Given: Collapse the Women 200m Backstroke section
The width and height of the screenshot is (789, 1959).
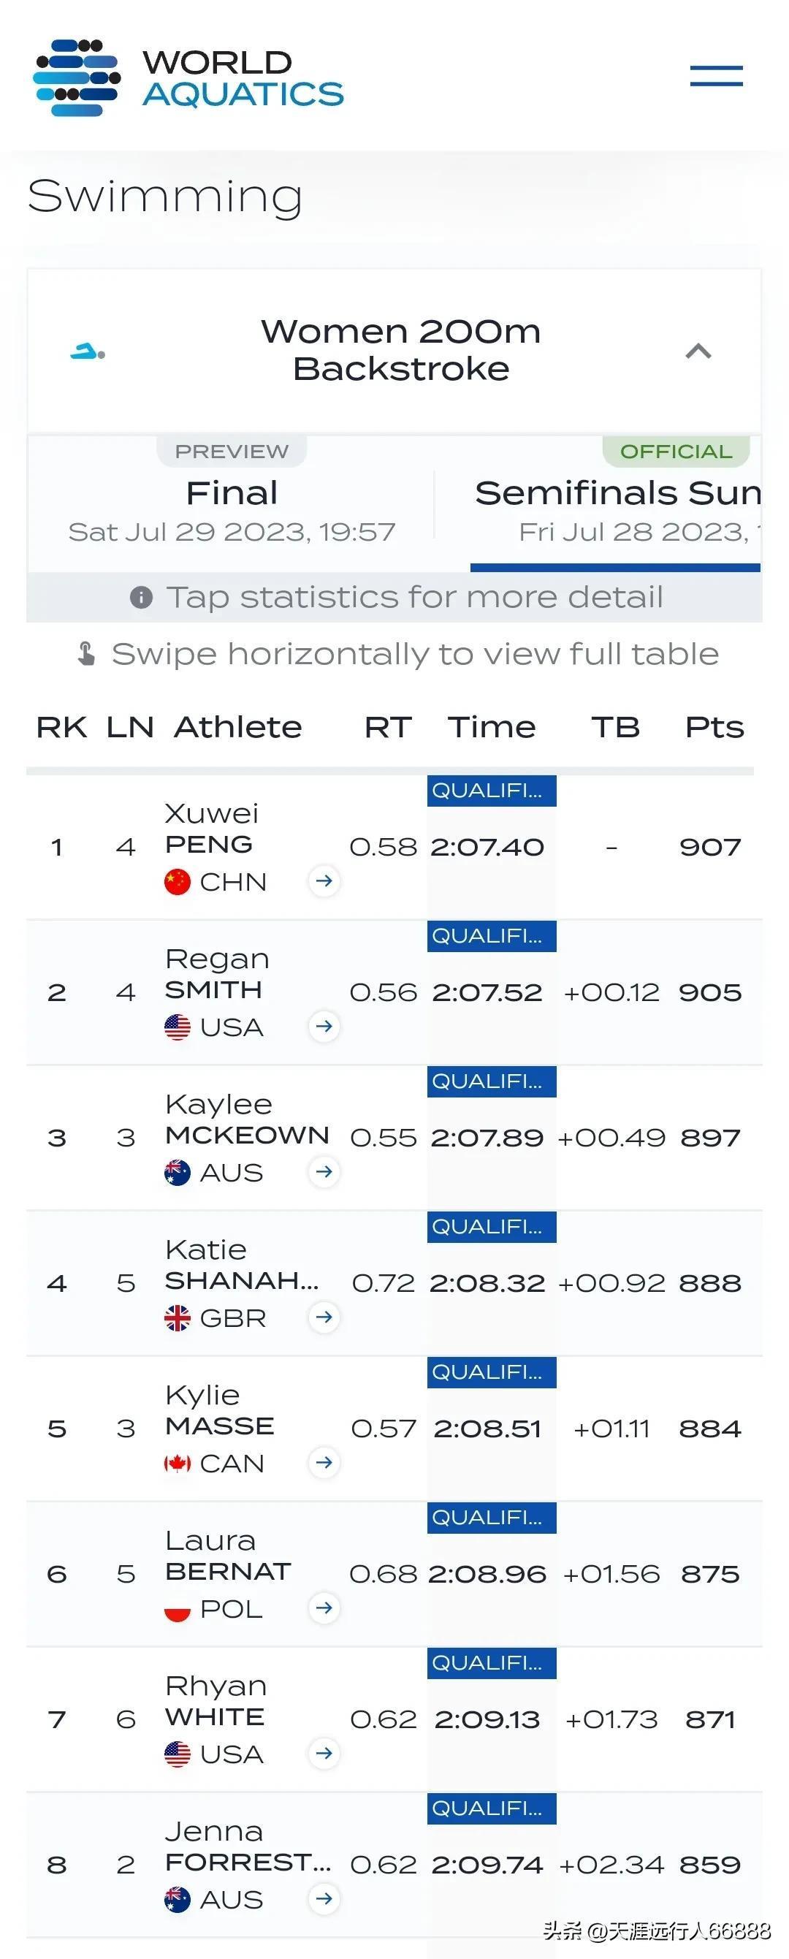Looking at the screenshot, I should point(698,351).
